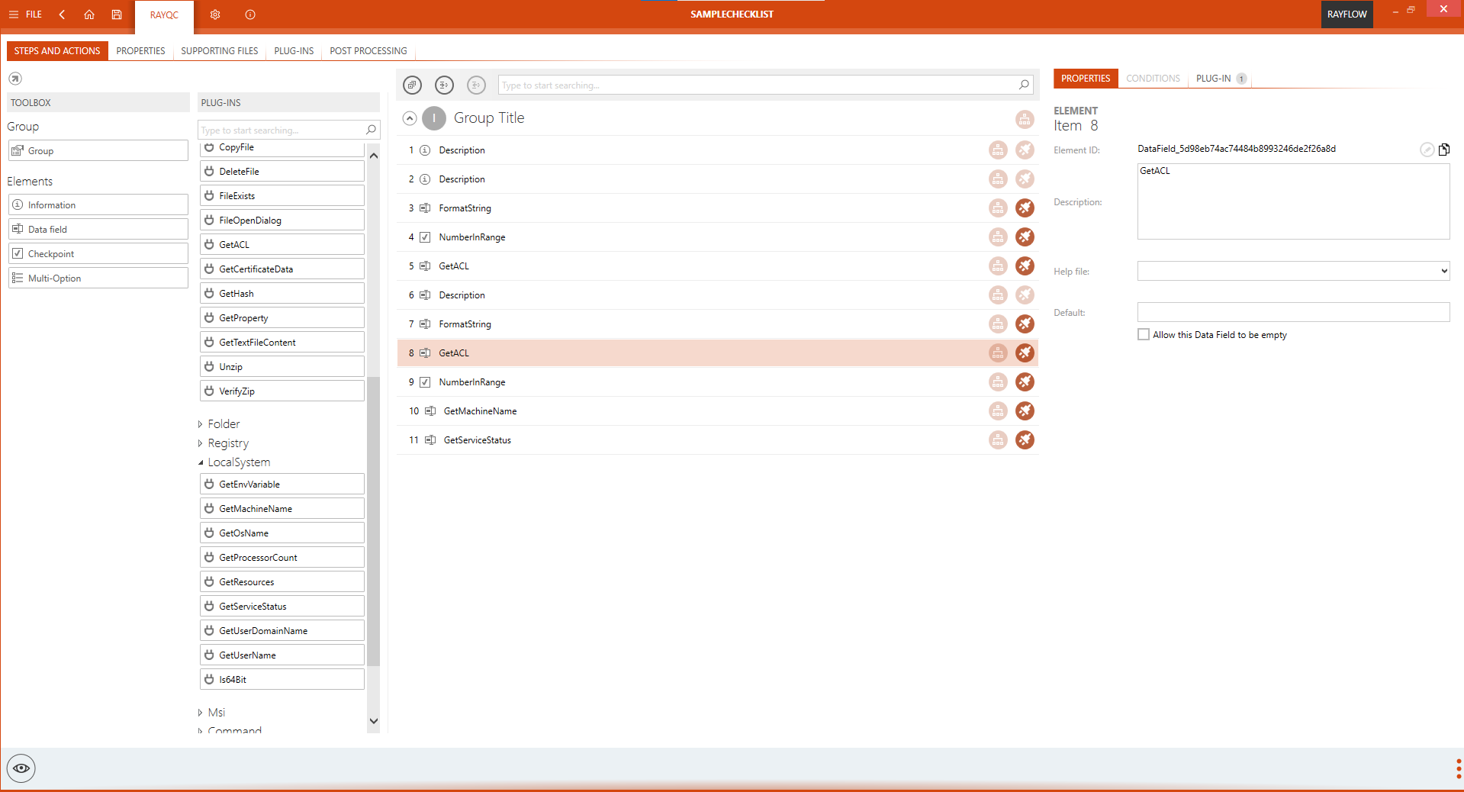The width and height of the screenshot is (1464, 792).
Task: Click the home icon in title bar
Action: click(89, 14)
